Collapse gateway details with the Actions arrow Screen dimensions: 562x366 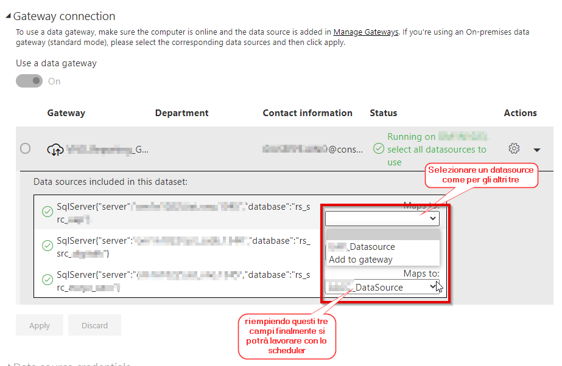click(537, 150)
